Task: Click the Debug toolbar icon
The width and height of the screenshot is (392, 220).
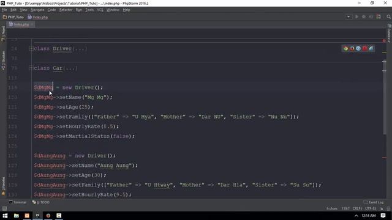Action: 364,17
